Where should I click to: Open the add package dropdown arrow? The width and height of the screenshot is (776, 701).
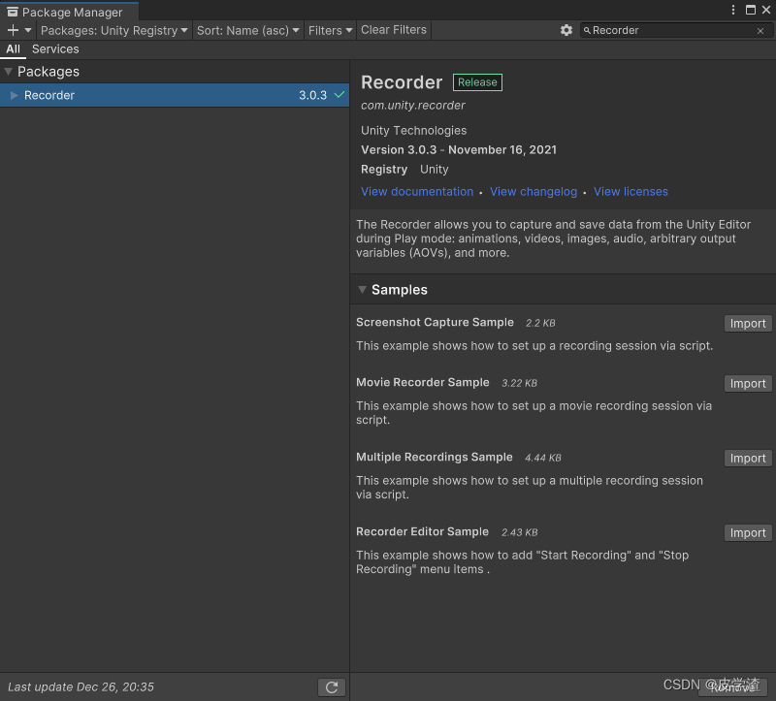coord(28,30)
